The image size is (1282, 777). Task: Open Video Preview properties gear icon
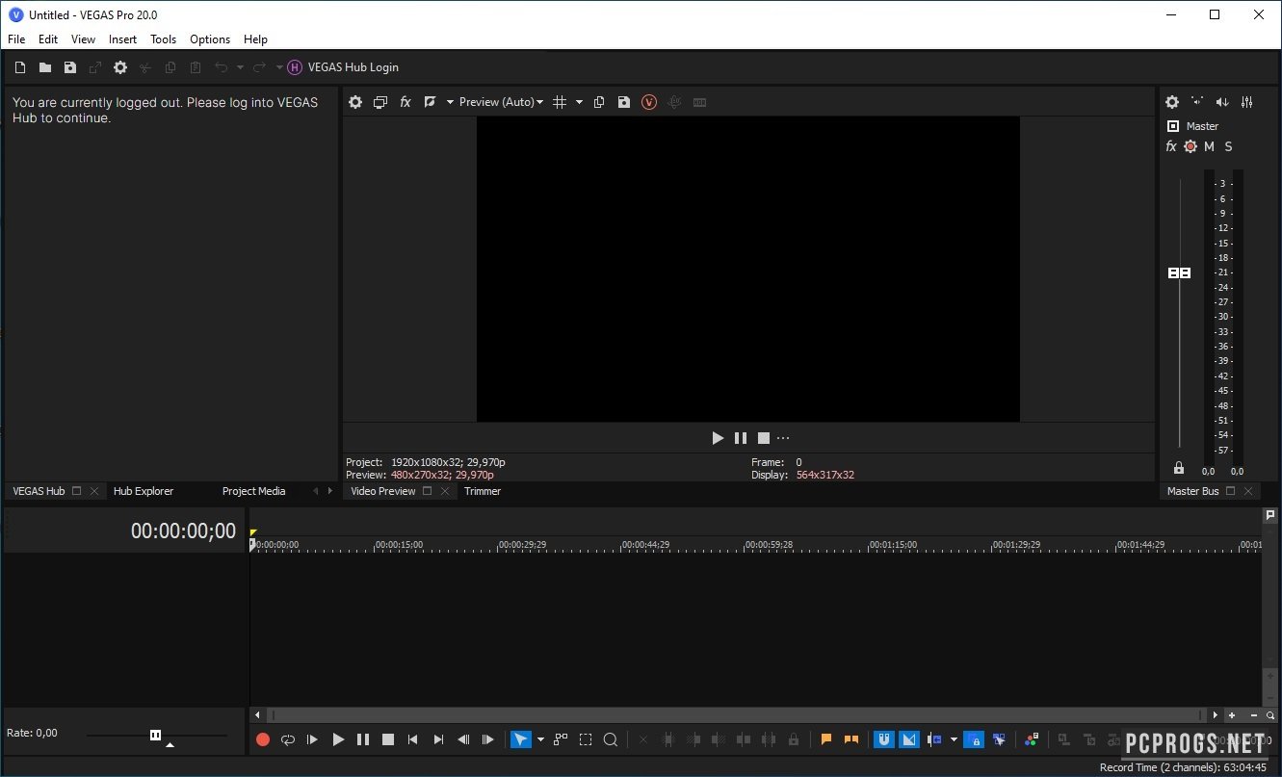(355, 102)
